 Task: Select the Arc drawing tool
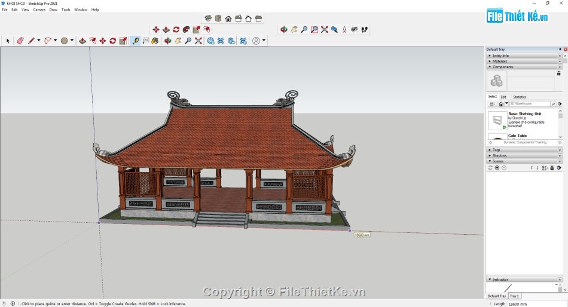(47, 41)
